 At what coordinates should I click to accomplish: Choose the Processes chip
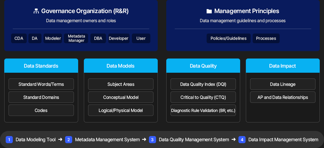click(x=266, y=38)
